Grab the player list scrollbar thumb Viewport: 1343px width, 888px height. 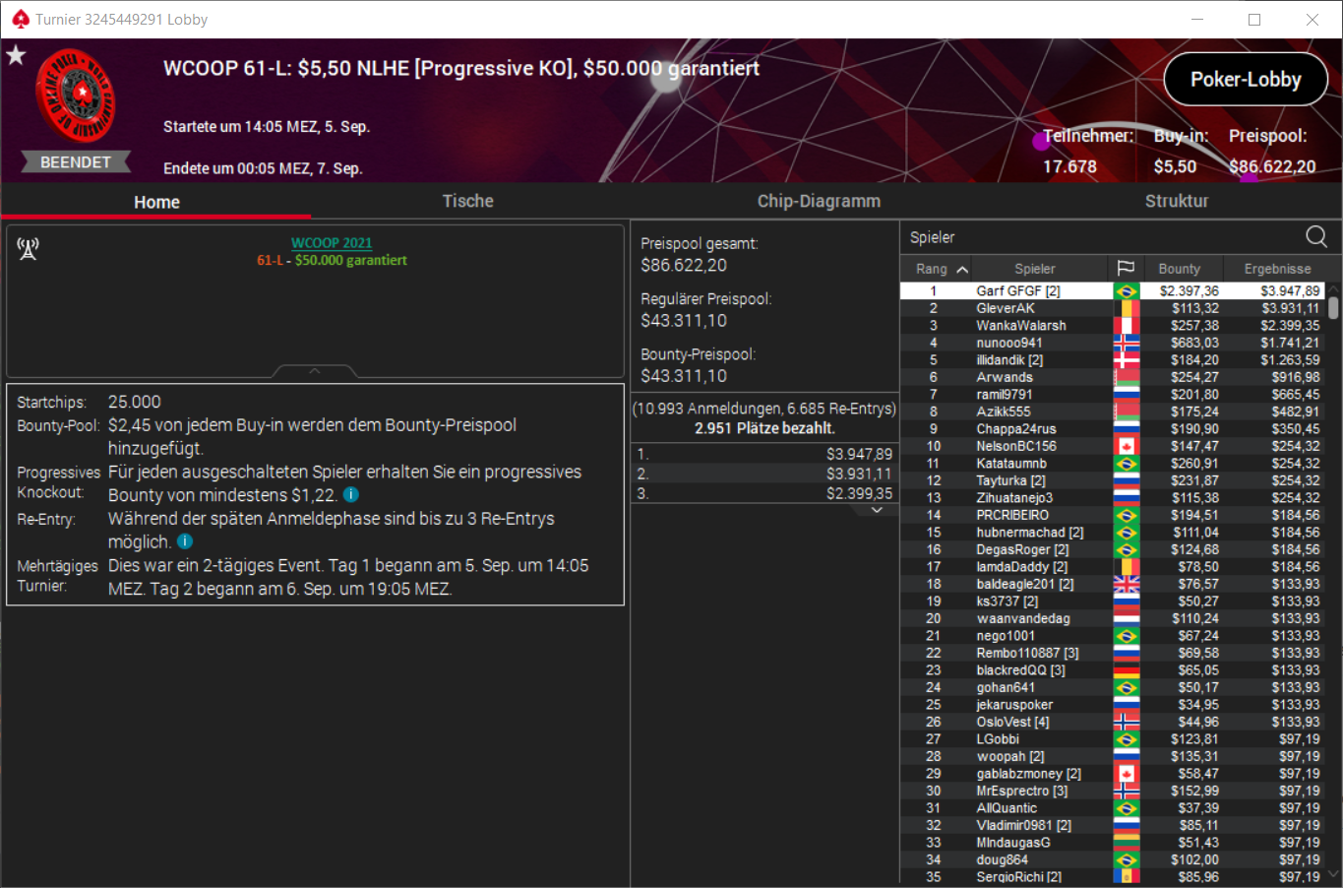pos(1333,308)
